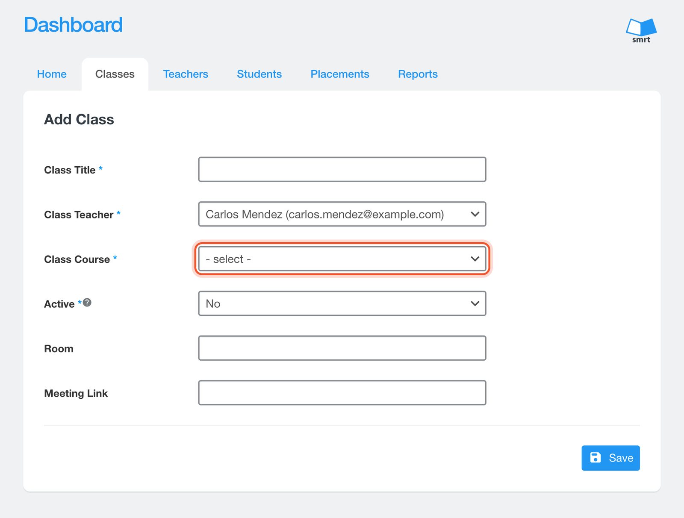684x518 pixels.
Task: Open the Home tab
Action: point(52,74)
